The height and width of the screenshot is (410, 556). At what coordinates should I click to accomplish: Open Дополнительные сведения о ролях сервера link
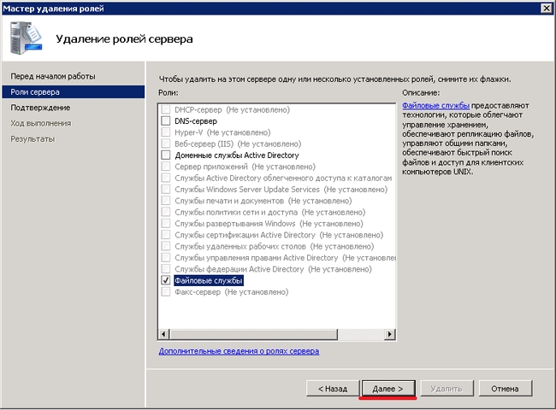point(239,351)
